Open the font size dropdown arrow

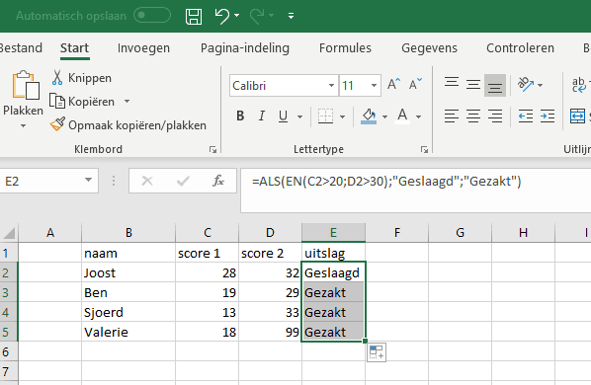(x=374, y=86)
